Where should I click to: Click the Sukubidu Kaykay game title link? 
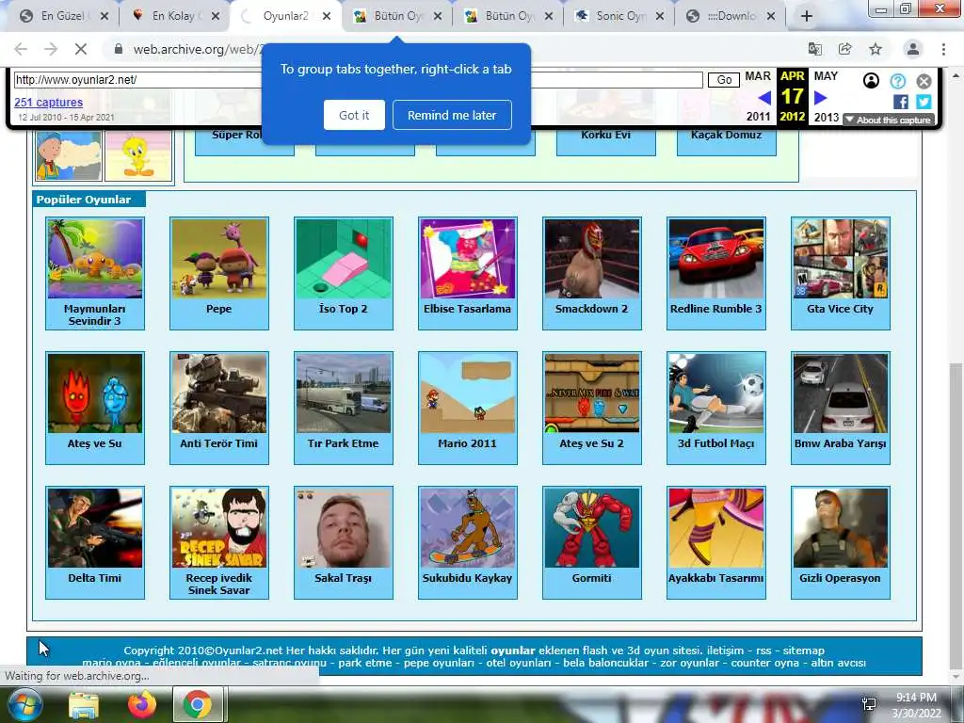pyautogui.click(x=467, y=578)
